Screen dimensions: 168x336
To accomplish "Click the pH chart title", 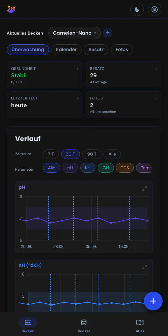I will click(22, 187).
